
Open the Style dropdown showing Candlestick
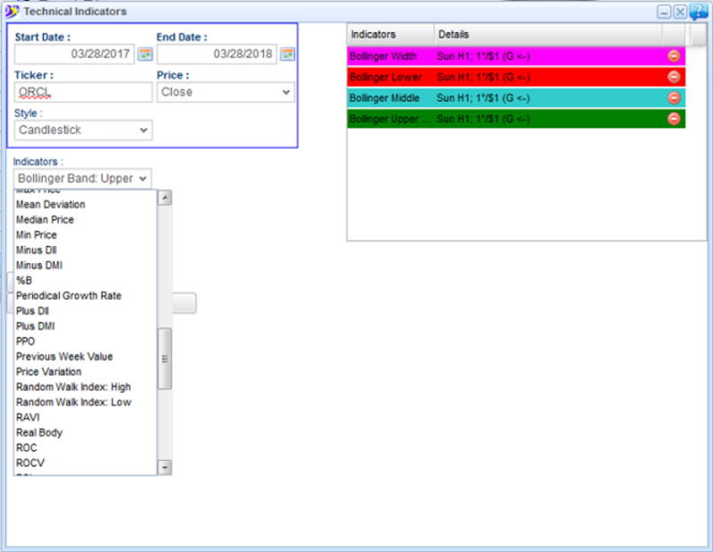[x=83, y=130]
